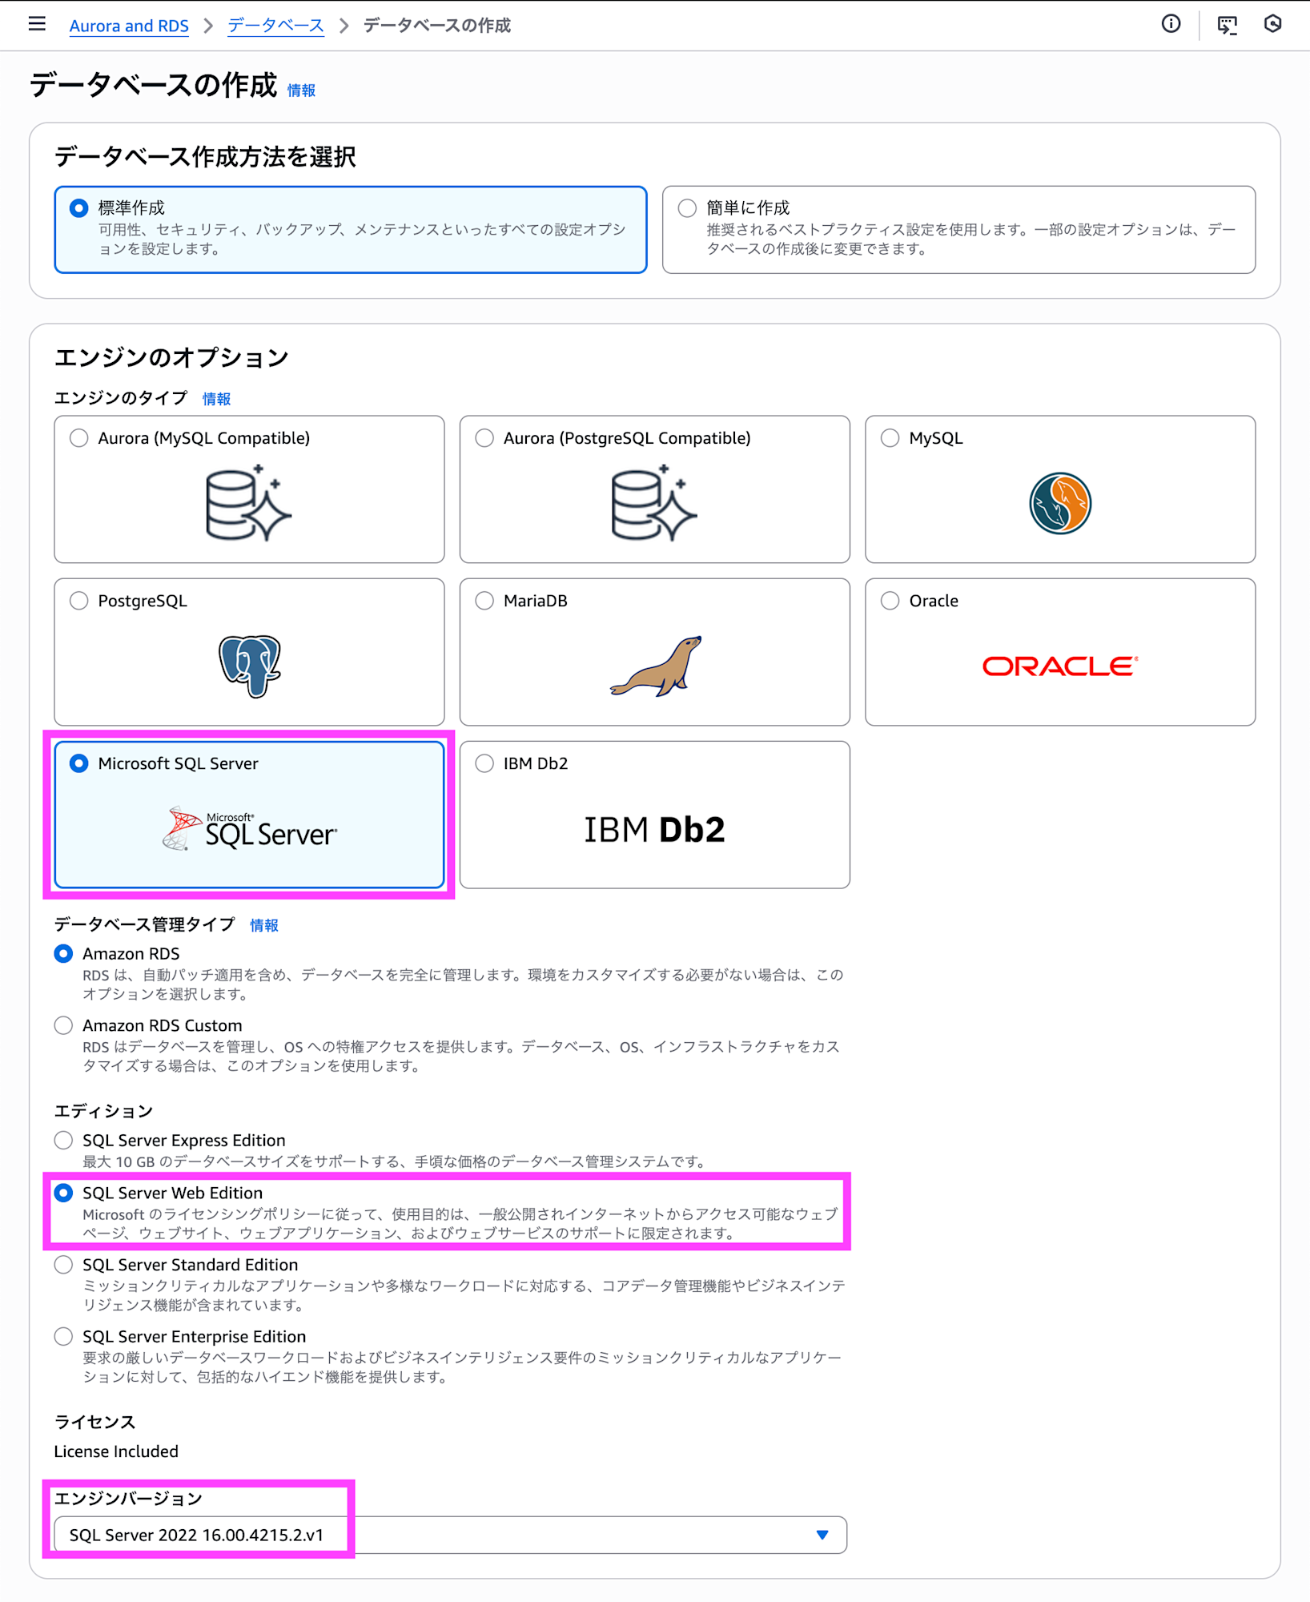The height and width of the screenshot is (1602, 1310).
Task: Click the hexagon settings icon at top right
Action: tap(1272, 24)
